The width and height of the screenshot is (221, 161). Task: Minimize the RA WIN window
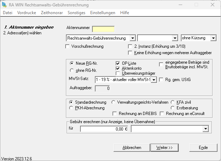point(180,5)
